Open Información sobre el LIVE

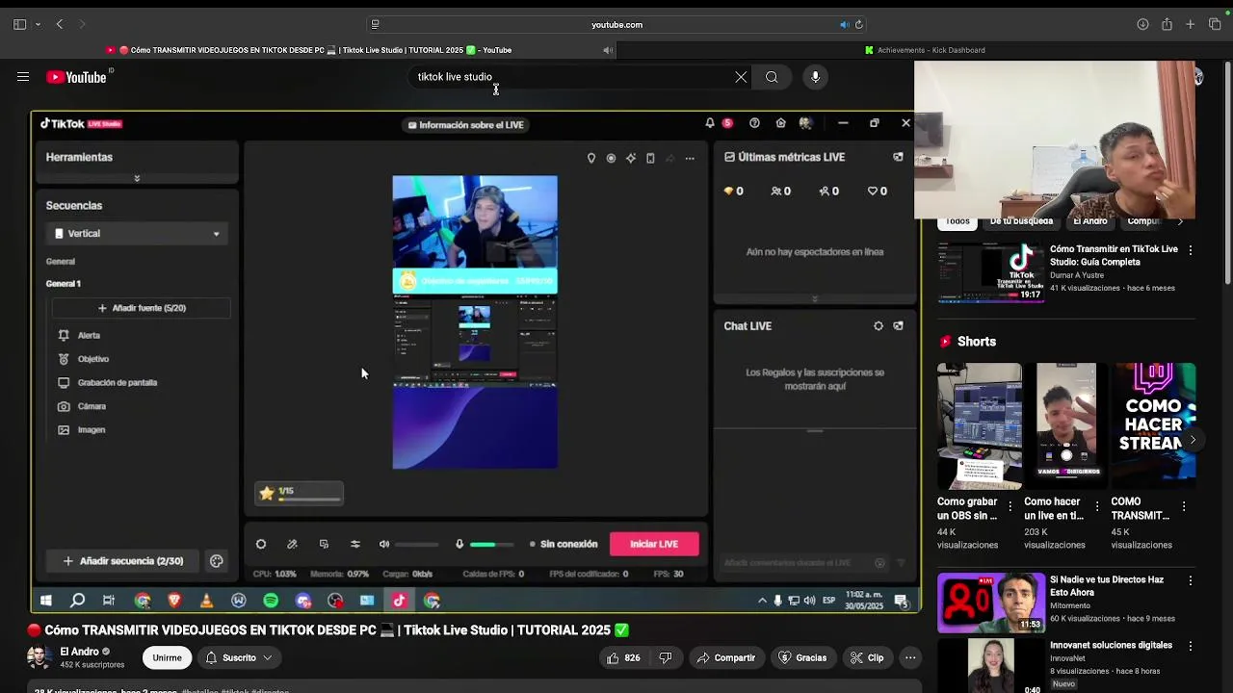(x=466, y=124)
